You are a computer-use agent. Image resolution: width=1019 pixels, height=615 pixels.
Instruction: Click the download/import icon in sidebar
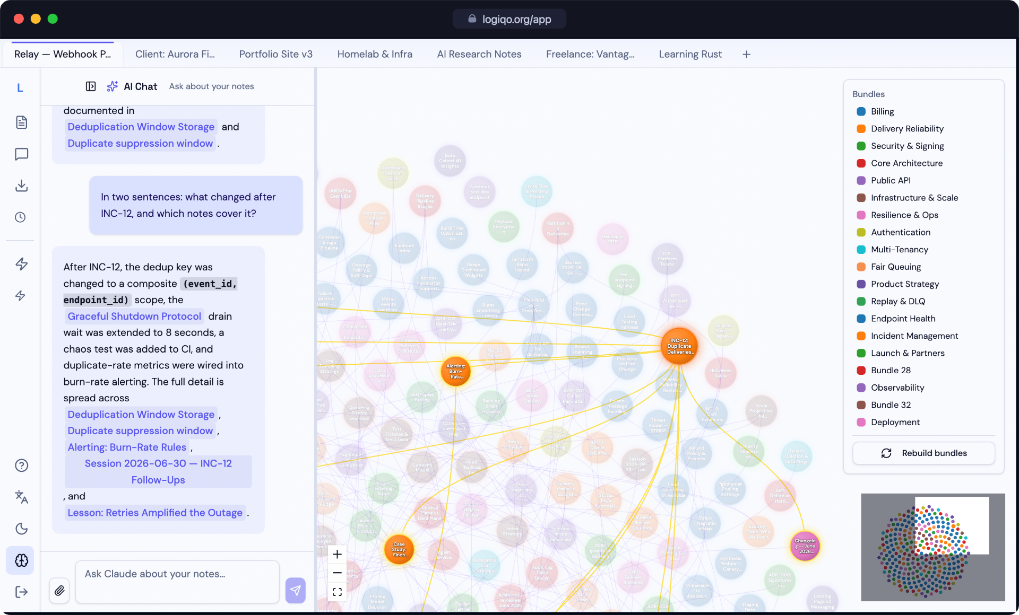coord(21,186)
